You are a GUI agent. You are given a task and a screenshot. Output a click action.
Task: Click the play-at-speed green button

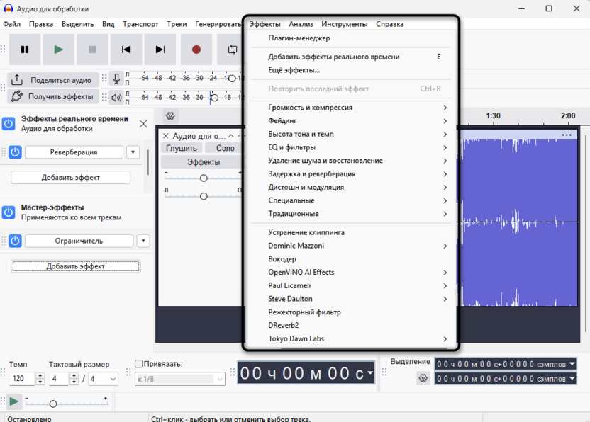point(13,401)
